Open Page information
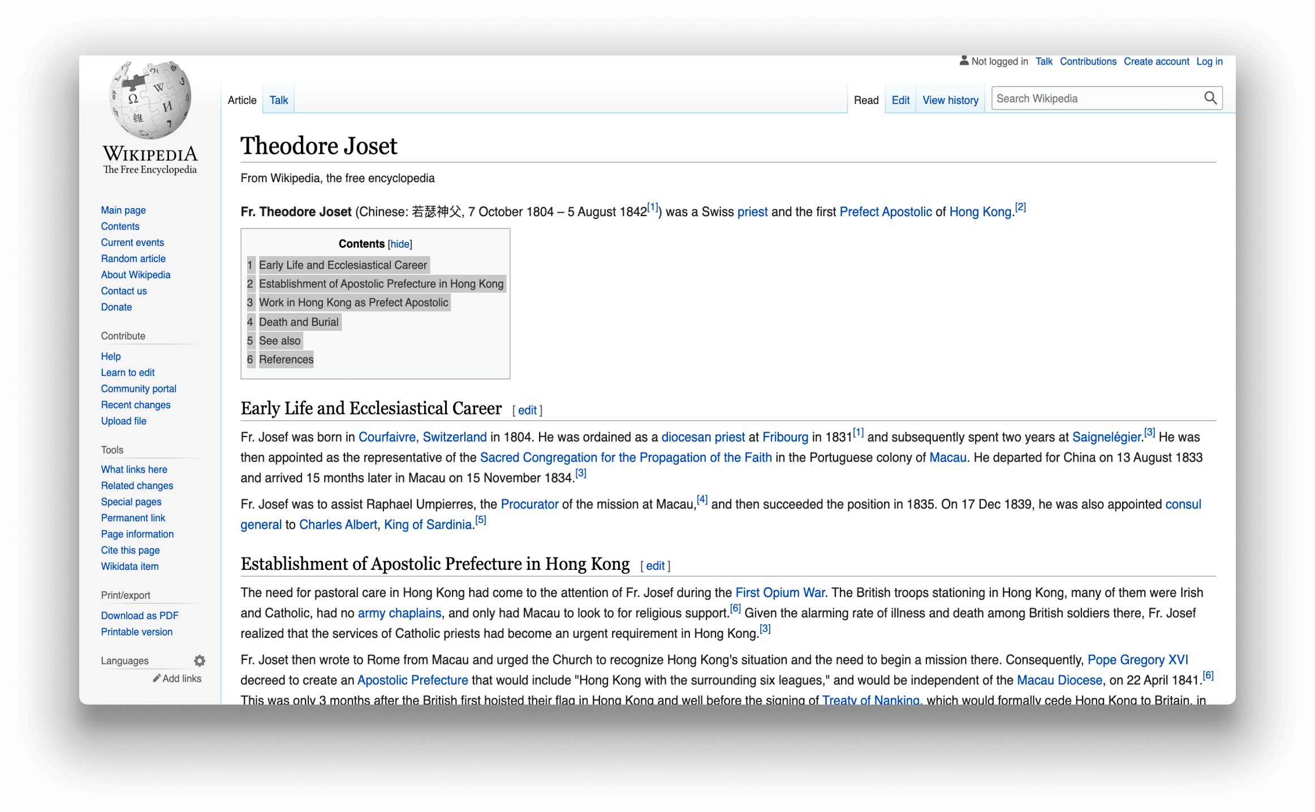1315x812 pixels. click(x=137, y=534)
